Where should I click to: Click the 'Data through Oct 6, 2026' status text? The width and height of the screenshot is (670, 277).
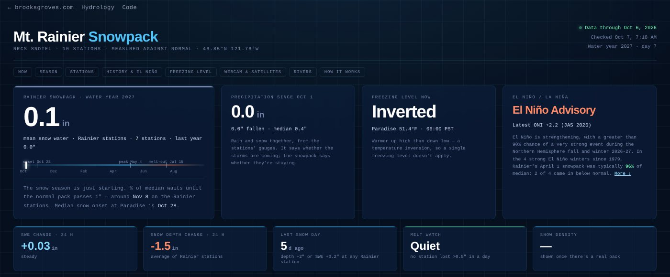tap(621, 28)
